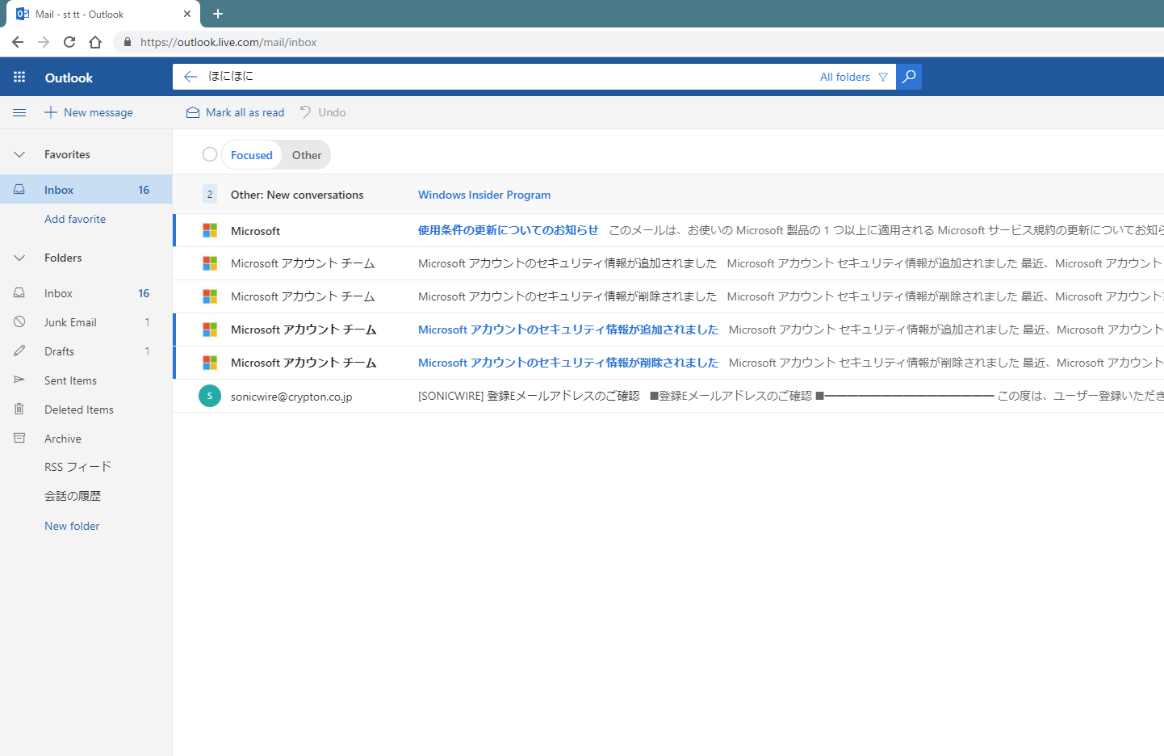Click the Undo curved arrow icon
Screen dimensions: 1164x756
(x=306, y=112)
